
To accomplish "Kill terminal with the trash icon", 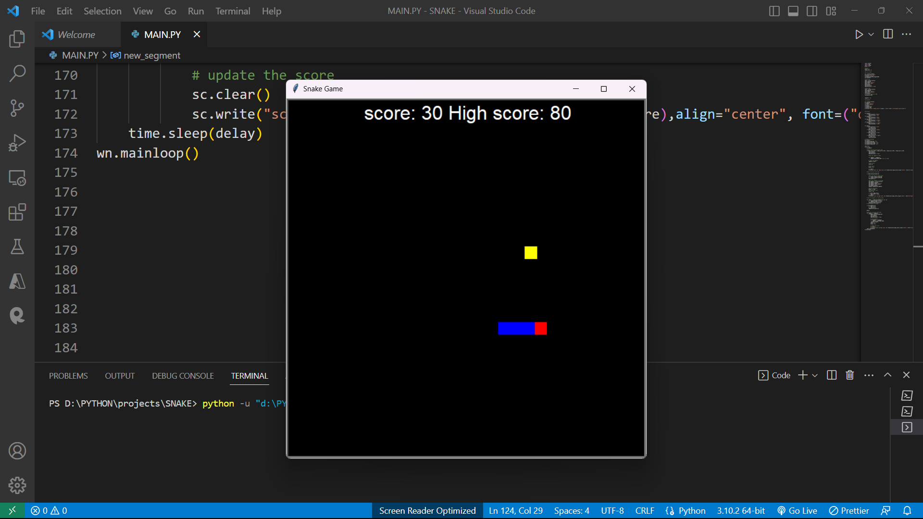I will click(850, 375).
